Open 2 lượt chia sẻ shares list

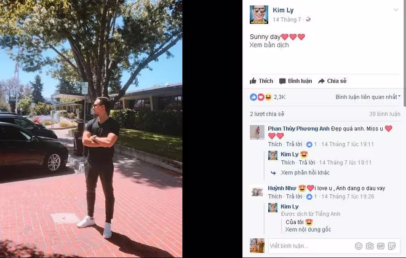click(x=267, y=114)
